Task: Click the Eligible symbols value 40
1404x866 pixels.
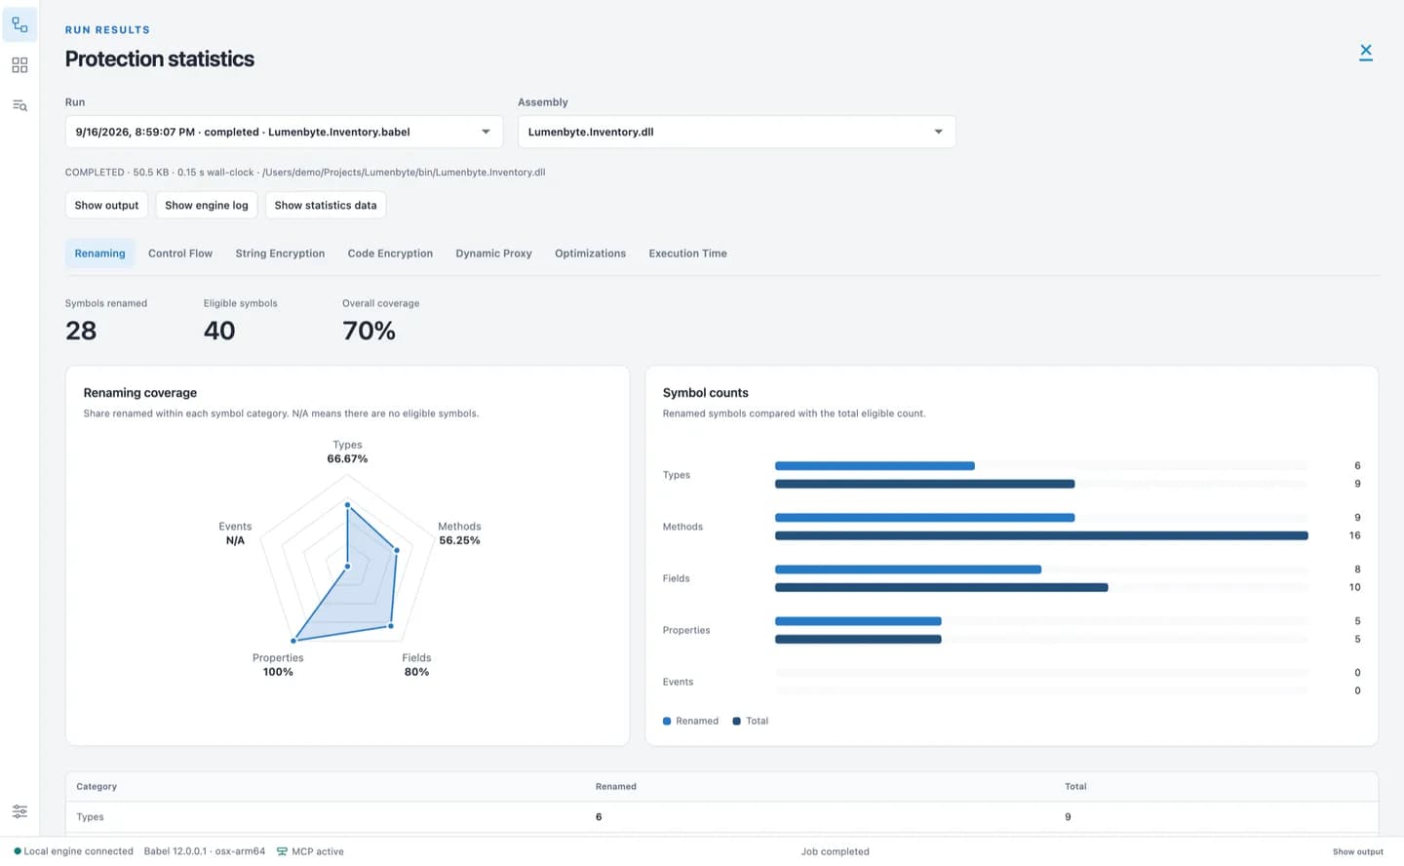Action: pyautogui.click(x=219, y=331)
